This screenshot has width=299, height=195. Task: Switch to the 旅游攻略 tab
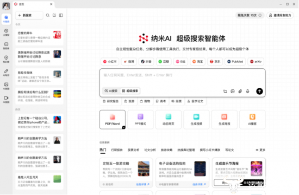(166, 150)
